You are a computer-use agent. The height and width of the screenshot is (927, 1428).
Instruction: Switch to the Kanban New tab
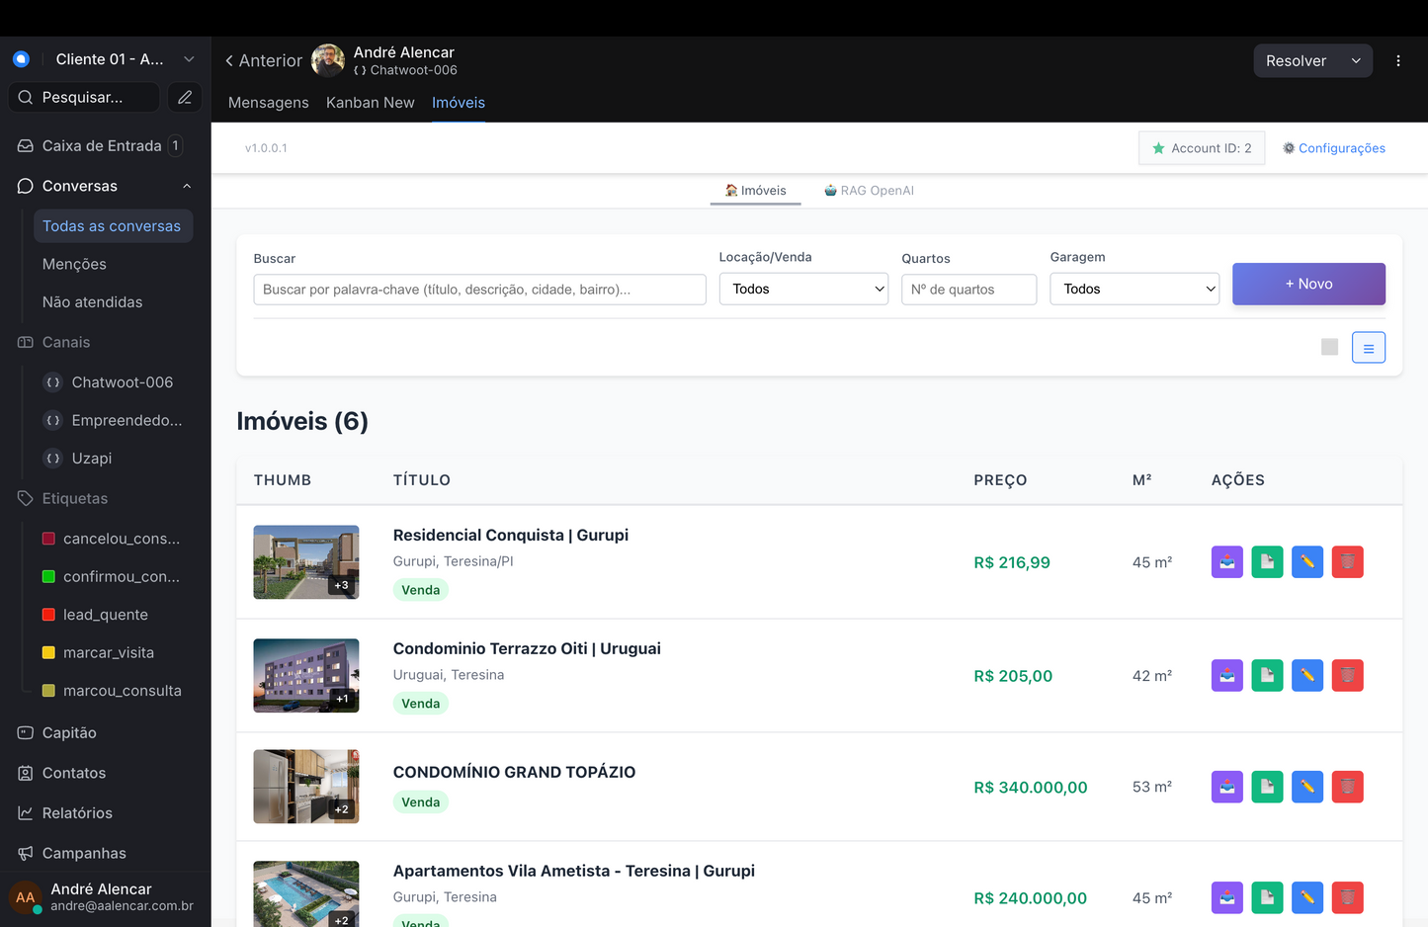coord(370,102)
